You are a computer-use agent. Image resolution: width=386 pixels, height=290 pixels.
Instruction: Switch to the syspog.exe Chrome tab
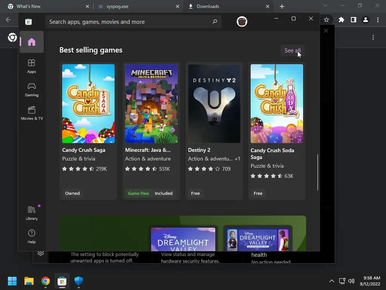[138, 6]
